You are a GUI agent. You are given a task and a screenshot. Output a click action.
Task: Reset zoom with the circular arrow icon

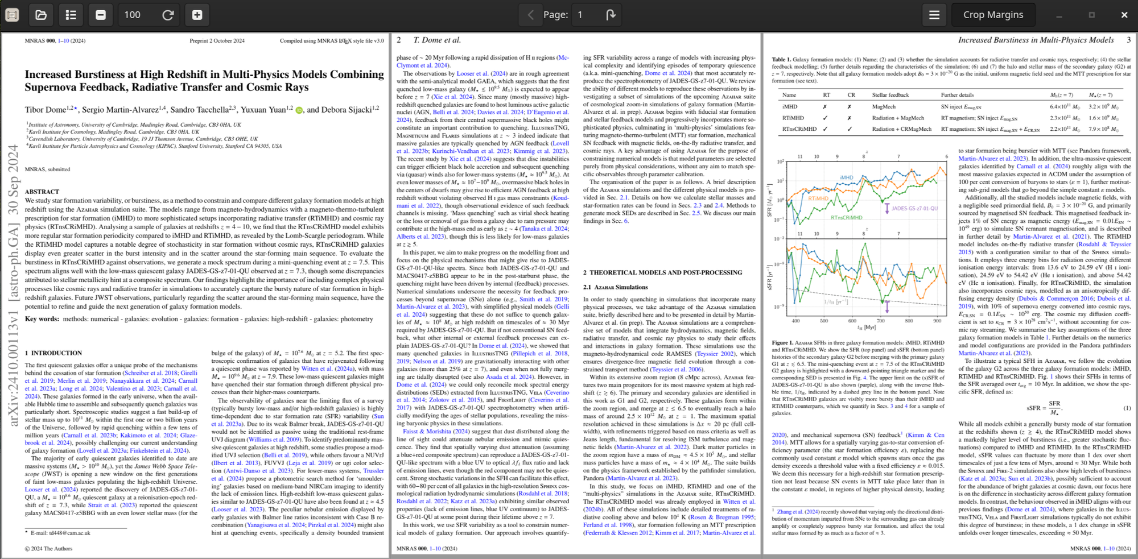pyautogui.click(x=168, y=15)
